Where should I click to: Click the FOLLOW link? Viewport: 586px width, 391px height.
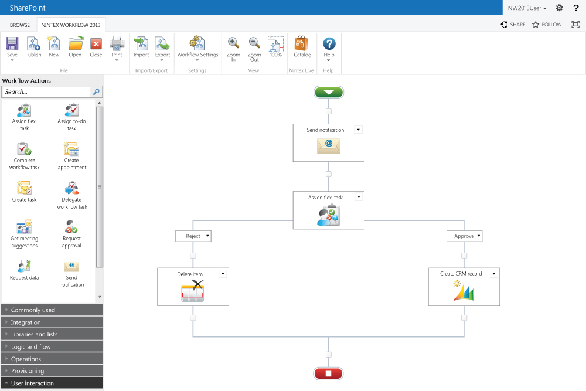pyautogui.click(x=547, y=24)
